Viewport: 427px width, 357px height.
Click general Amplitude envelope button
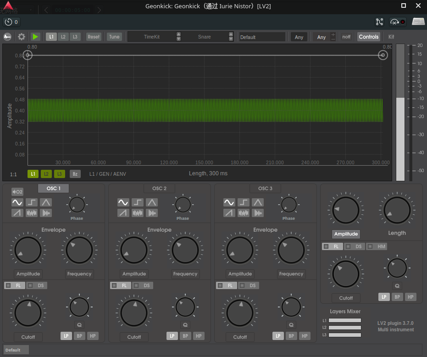346,234
